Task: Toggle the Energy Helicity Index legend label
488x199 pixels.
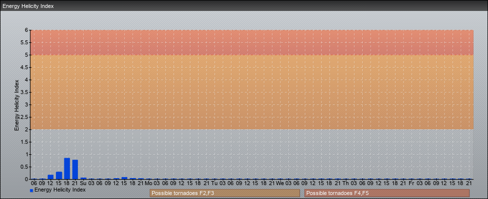Action: pos(60,190)
